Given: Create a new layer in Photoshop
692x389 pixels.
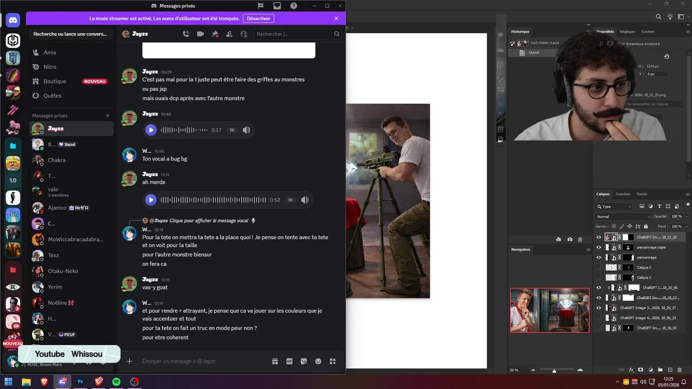Looking at the screenshot, I should click(670, 370).
